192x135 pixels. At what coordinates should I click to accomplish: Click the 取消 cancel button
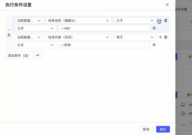(146, 129)
